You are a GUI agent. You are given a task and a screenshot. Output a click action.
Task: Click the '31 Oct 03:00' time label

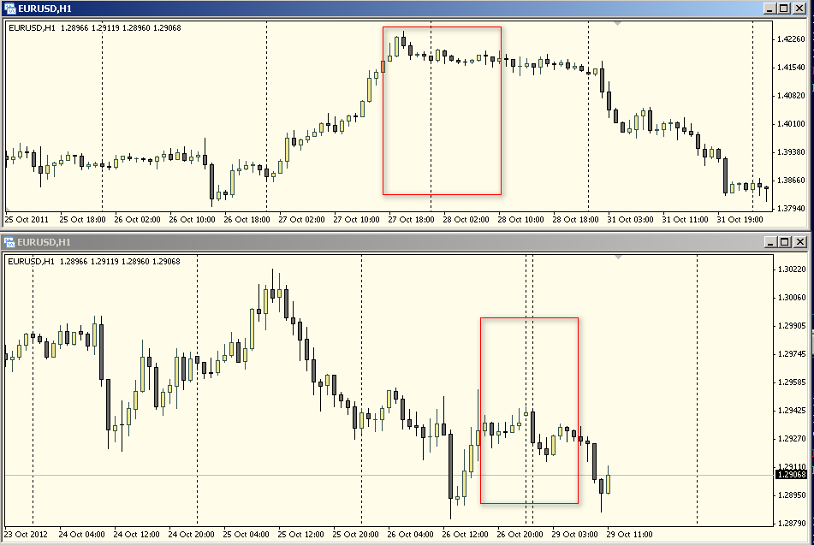pos(630,220)
